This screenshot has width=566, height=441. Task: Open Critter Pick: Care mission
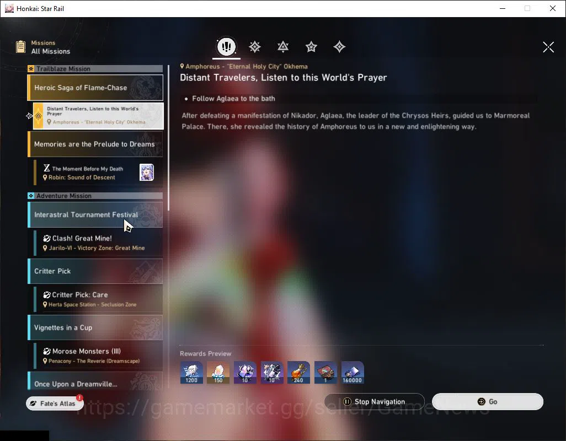(98, 299)
